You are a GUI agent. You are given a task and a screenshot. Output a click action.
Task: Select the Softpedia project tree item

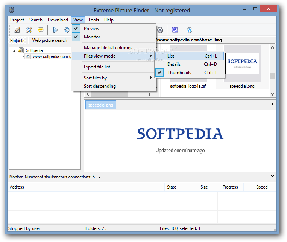[x=34, y=50]
